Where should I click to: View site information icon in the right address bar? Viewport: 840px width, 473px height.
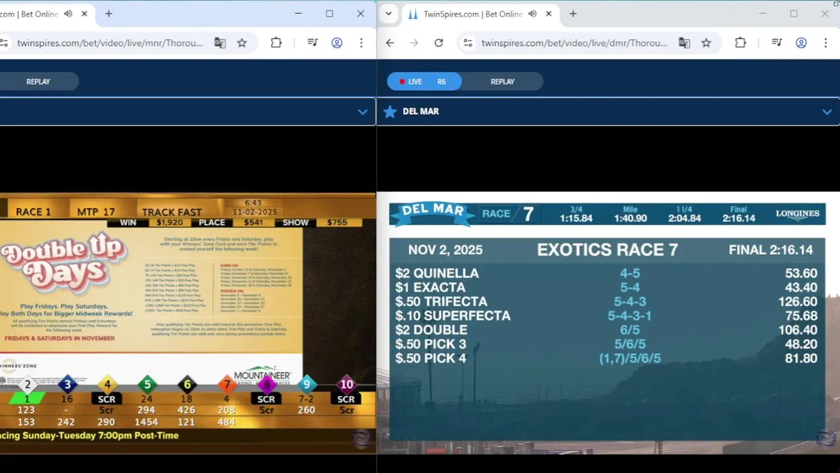click(x=467, y=43)
